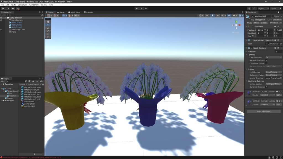Toggle Dynamic Occlusion checkbox
This screenshot has height=159, width=283.
266,87
